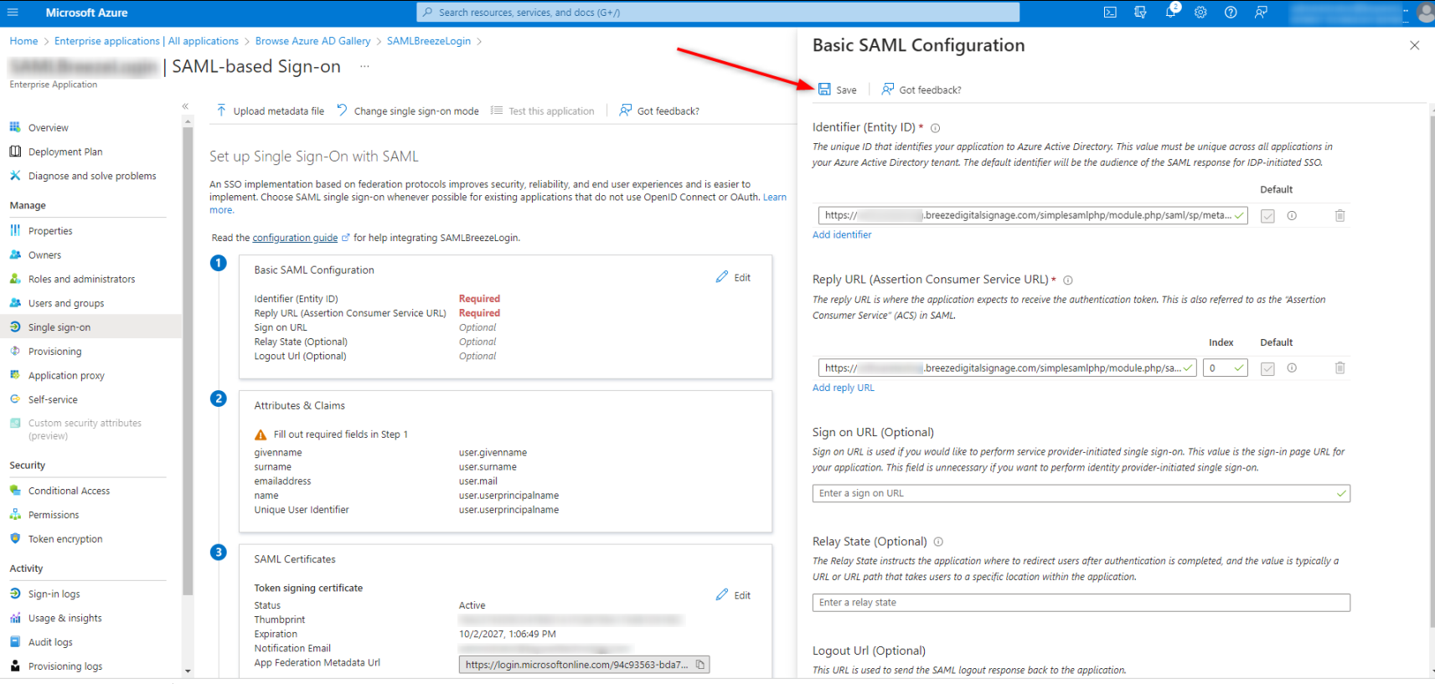Open the top bar feedback icon
Image resolution: width=1435 pixels, height=684 pixels.
pos(1261,13)
